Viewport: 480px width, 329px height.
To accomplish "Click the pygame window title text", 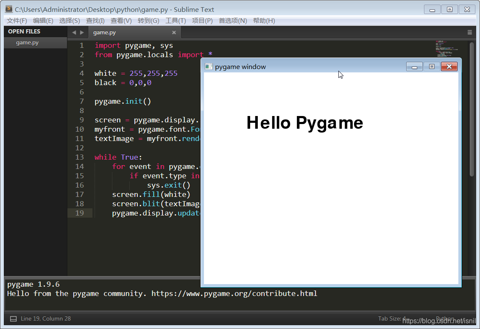I will (x=240, y=66).
